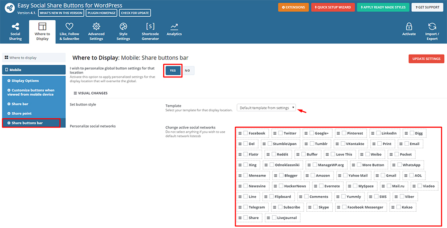447x228 pixels.
Task: Open Style Settings palette icon
Action: pyautogui.click(x=123, y=26)
